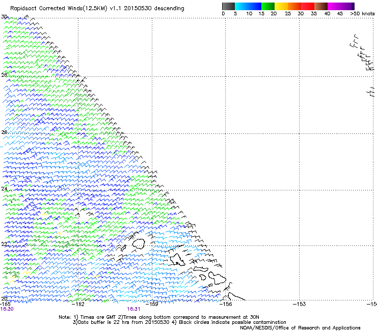Select the cyan-blue 5-15 knots color band
This screenshot has width=377, height=331.
248,6
